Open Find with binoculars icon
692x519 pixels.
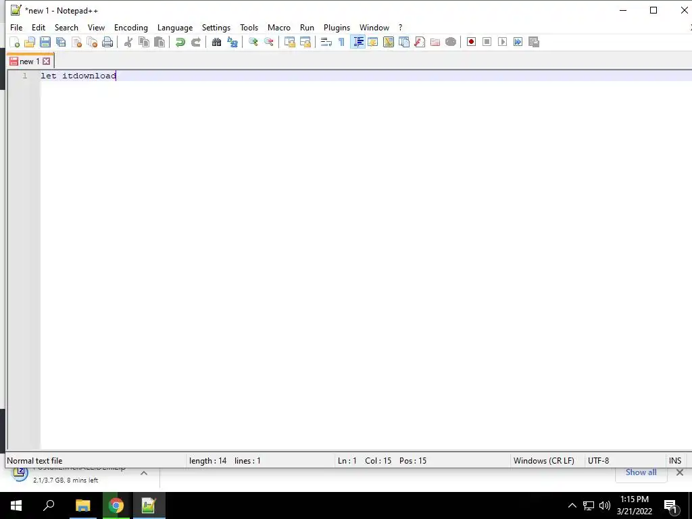coord(217,42)
